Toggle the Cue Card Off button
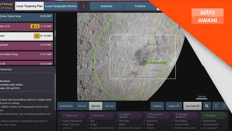232x131 pixels. point(193,106)
